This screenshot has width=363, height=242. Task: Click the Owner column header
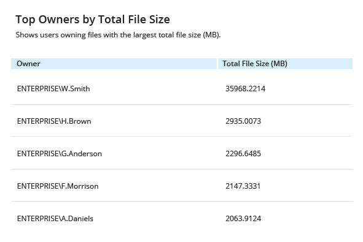(114, 64)
